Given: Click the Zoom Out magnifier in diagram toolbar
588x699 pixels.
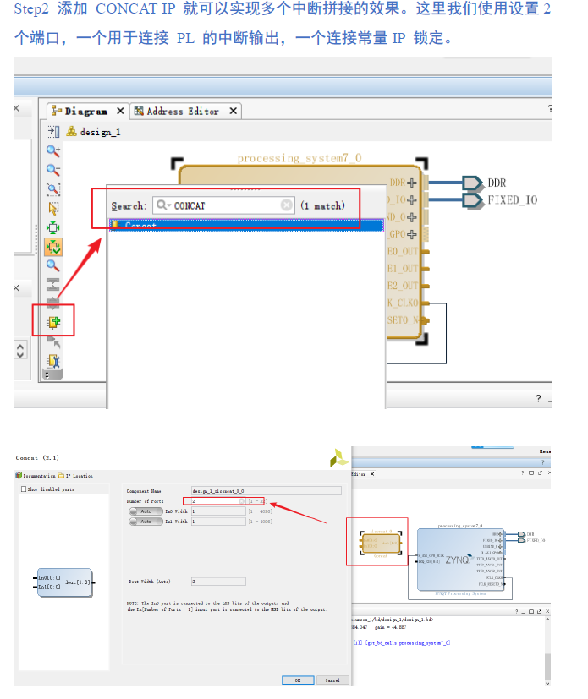Looking at the screenshot, I should pos(53,170).
